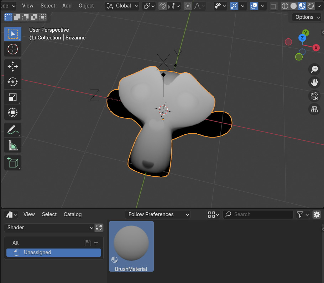324x283 pixels.
Task: Set selection mode to subtract
Action: [25, 17]
